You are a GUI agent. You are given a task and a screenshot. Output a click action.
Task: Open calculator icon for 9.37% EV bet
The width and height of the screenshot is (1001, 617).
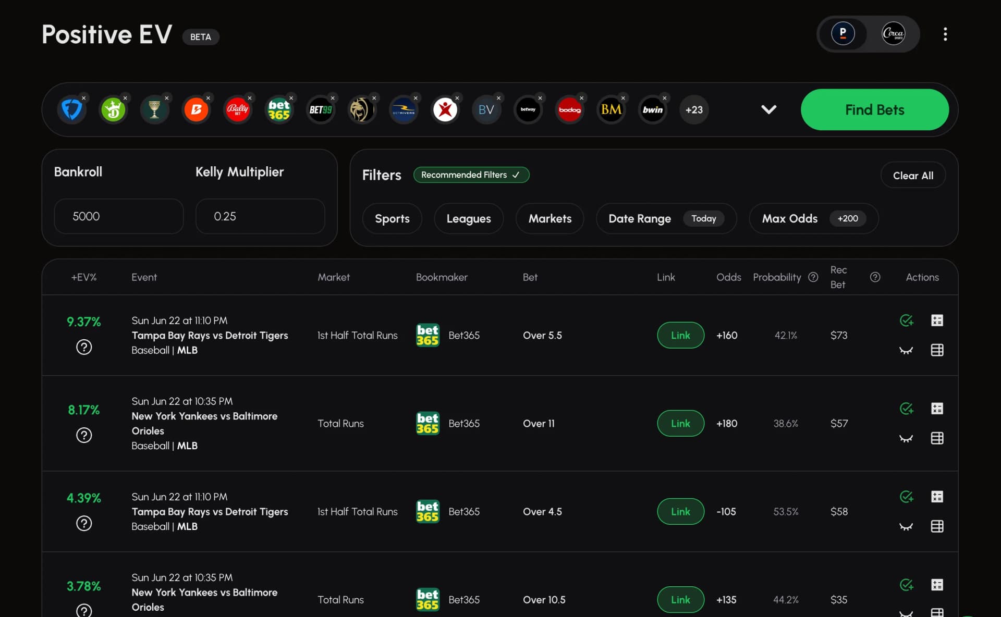(937, 320)
